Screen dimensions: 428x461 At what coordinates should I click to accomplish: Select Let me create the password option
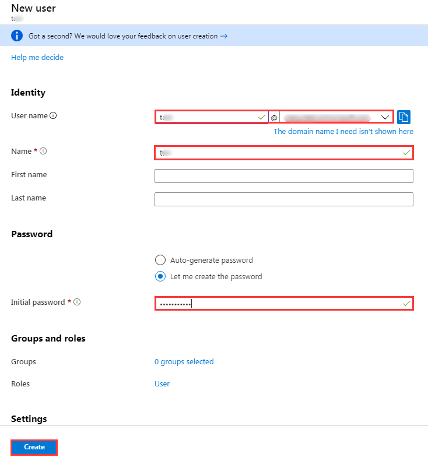click(160, 277)
